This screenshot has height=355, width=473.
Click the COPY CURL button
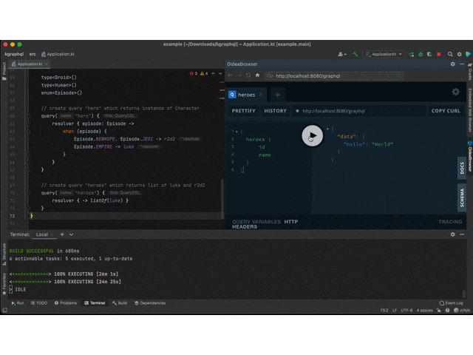pos(446,111)
